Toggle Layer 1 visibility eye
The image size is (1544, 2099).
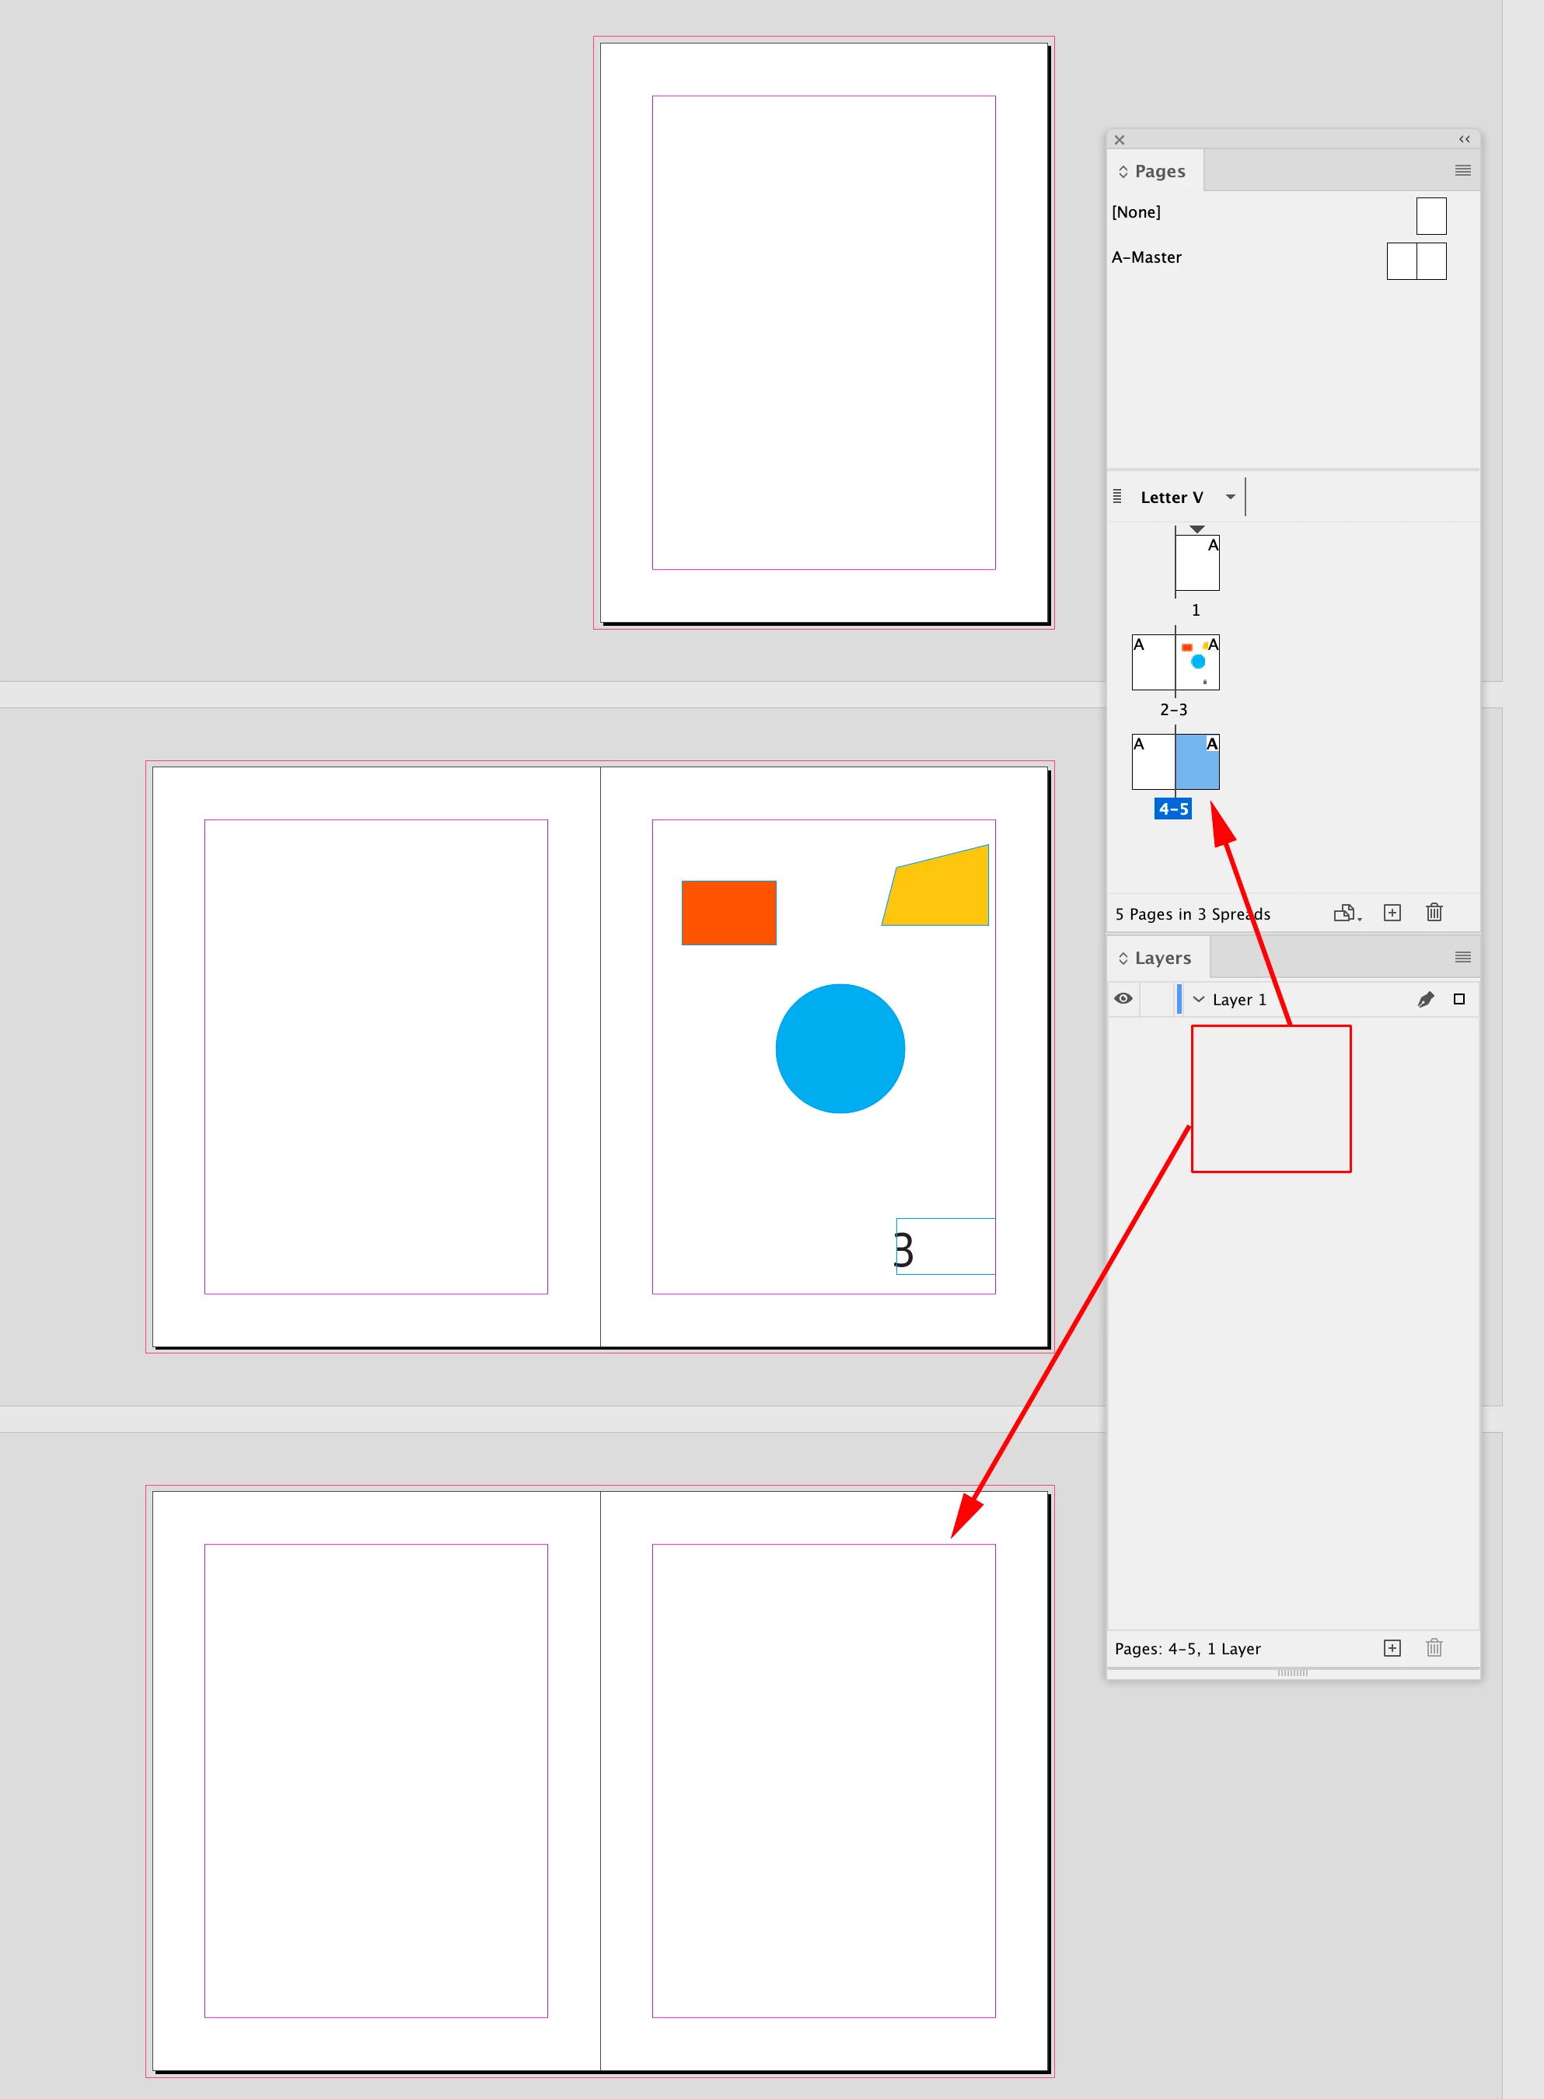click(x=1123, y=998)
